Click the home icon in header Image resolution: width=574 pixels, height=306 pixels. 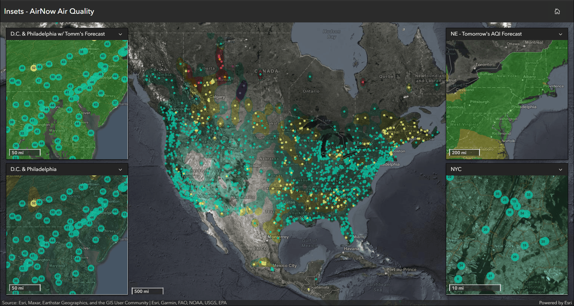(557, 11)
